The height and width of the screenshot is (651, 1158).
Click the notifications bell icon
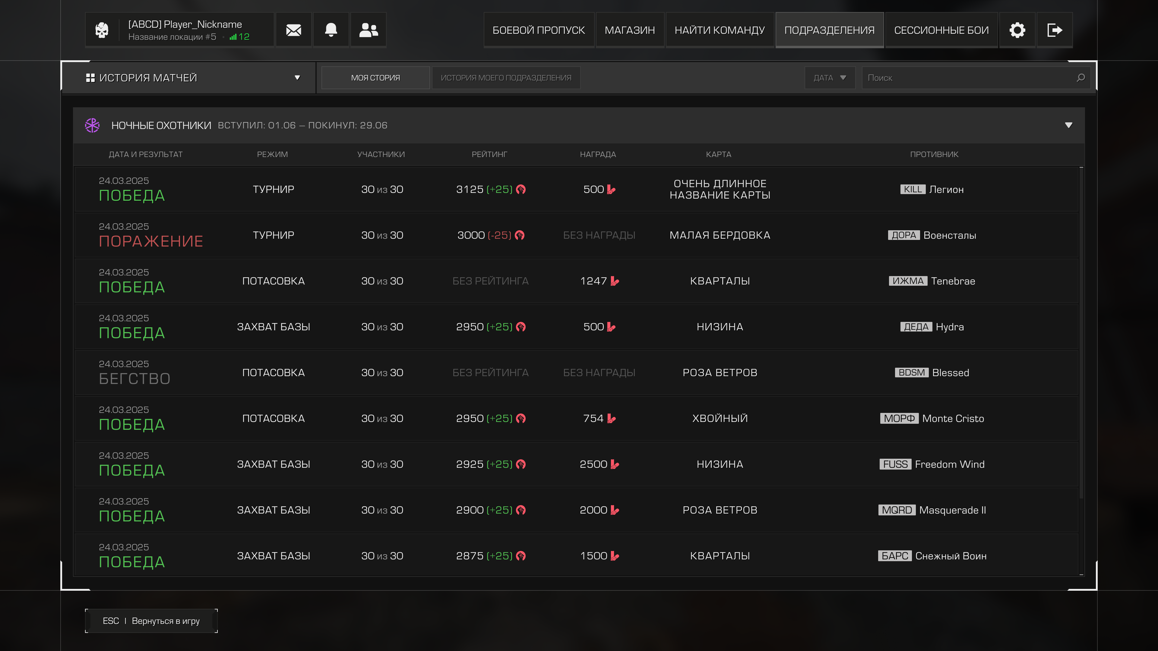[331, 30]
